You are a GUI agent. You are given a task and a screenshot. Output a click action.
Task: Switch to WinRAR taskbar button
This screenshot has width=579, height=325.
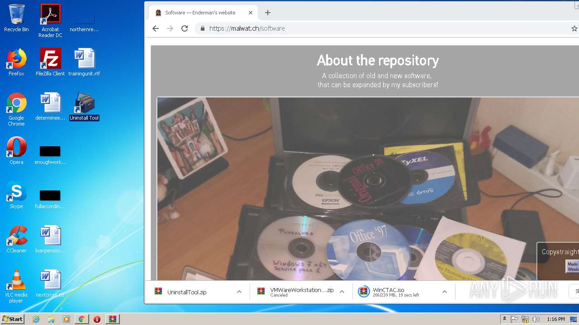[x=113, y=319]
